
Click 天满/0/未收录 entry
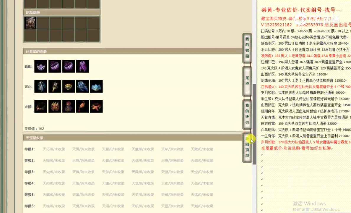coord(54,195)
